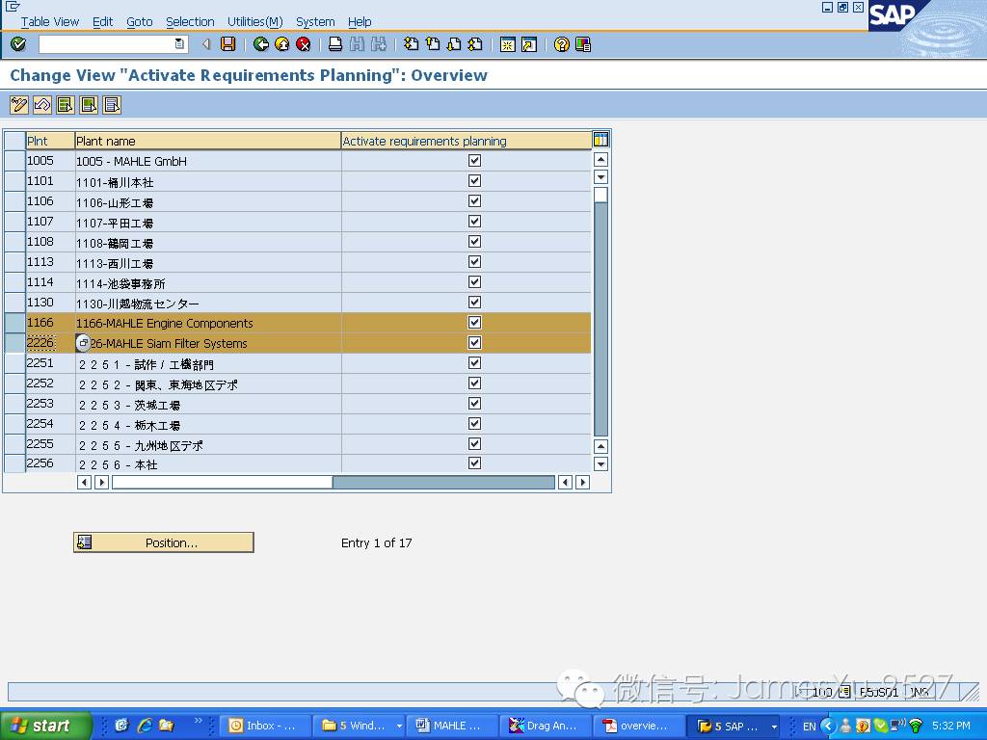Viewport: 987px width, 740px height.
Task: Open 5 SAP taskbar group dropdown
Action: coord(774,727)
